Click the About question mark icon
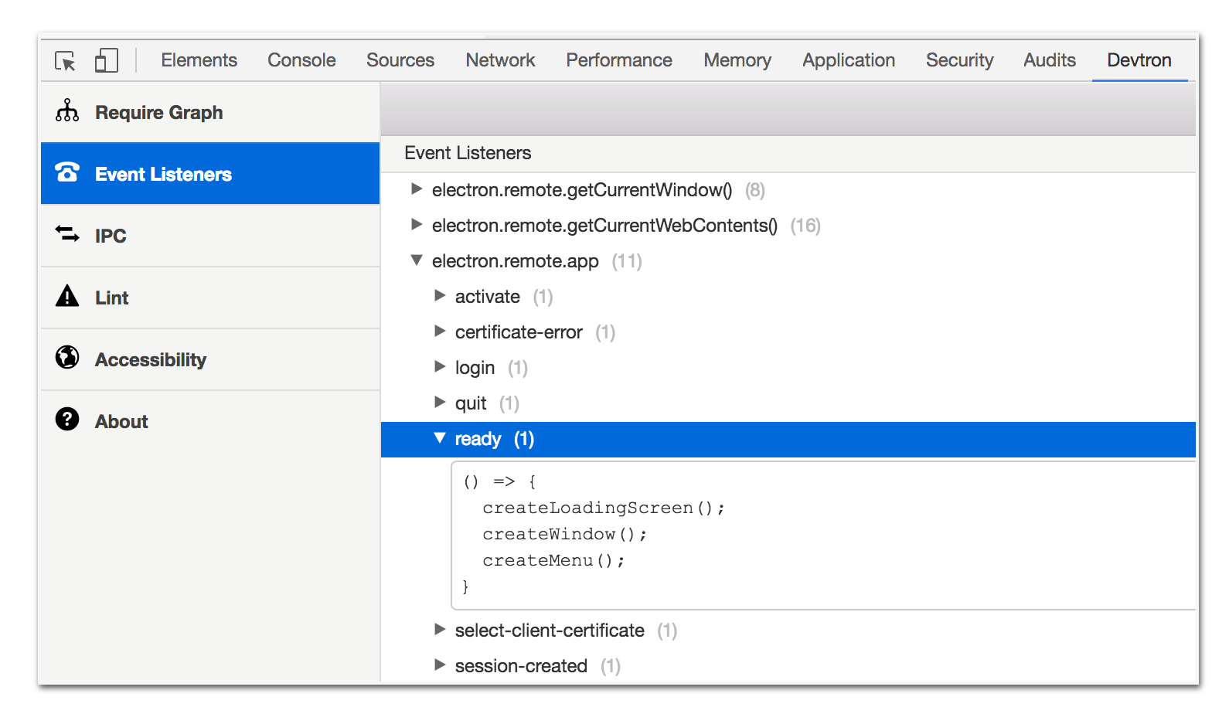This screenshot has width=1229, height=714. (x=67, y=419)
